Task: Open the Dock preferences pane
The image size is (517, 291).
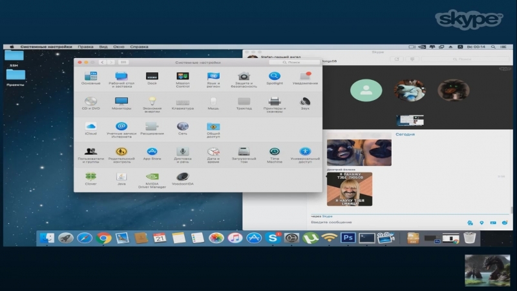Action: click(x=152, y=77)
